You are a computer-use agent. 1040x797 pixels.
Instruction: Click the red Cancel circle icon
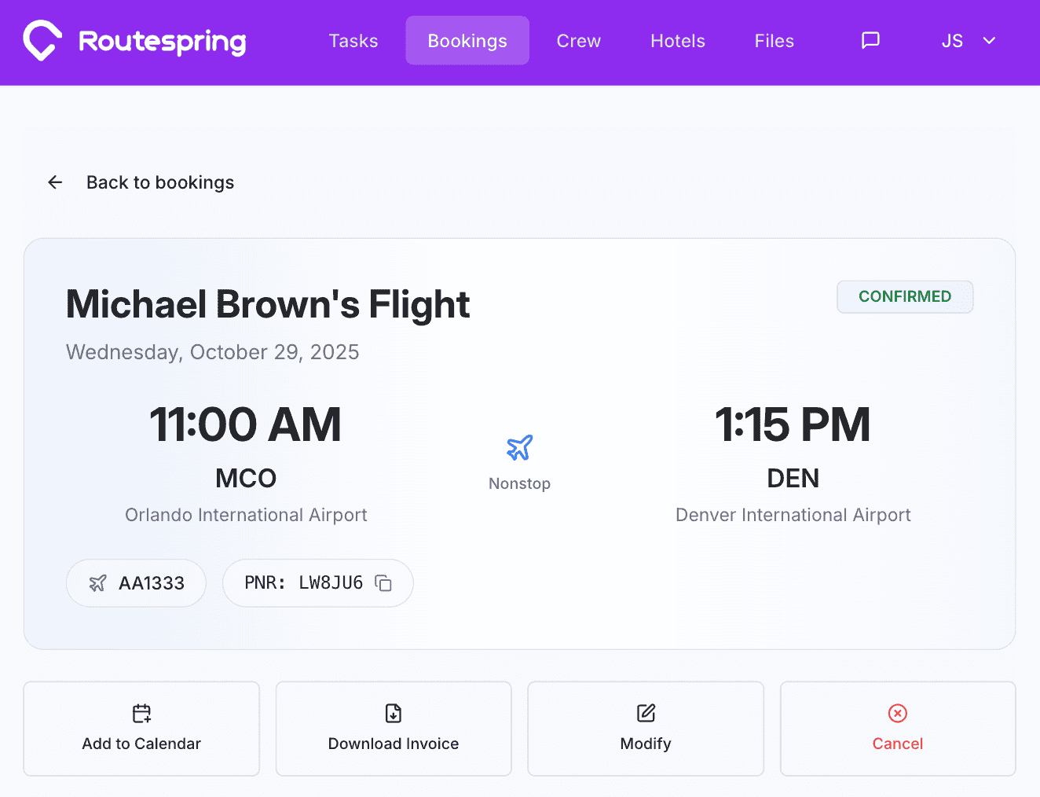pos(898,713)
